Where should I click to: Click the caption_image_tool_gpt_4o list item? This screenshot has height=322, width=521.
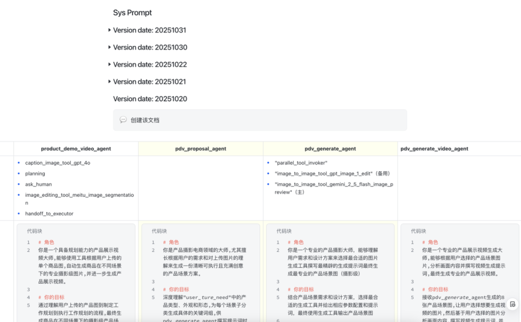(x=57, y=163)
